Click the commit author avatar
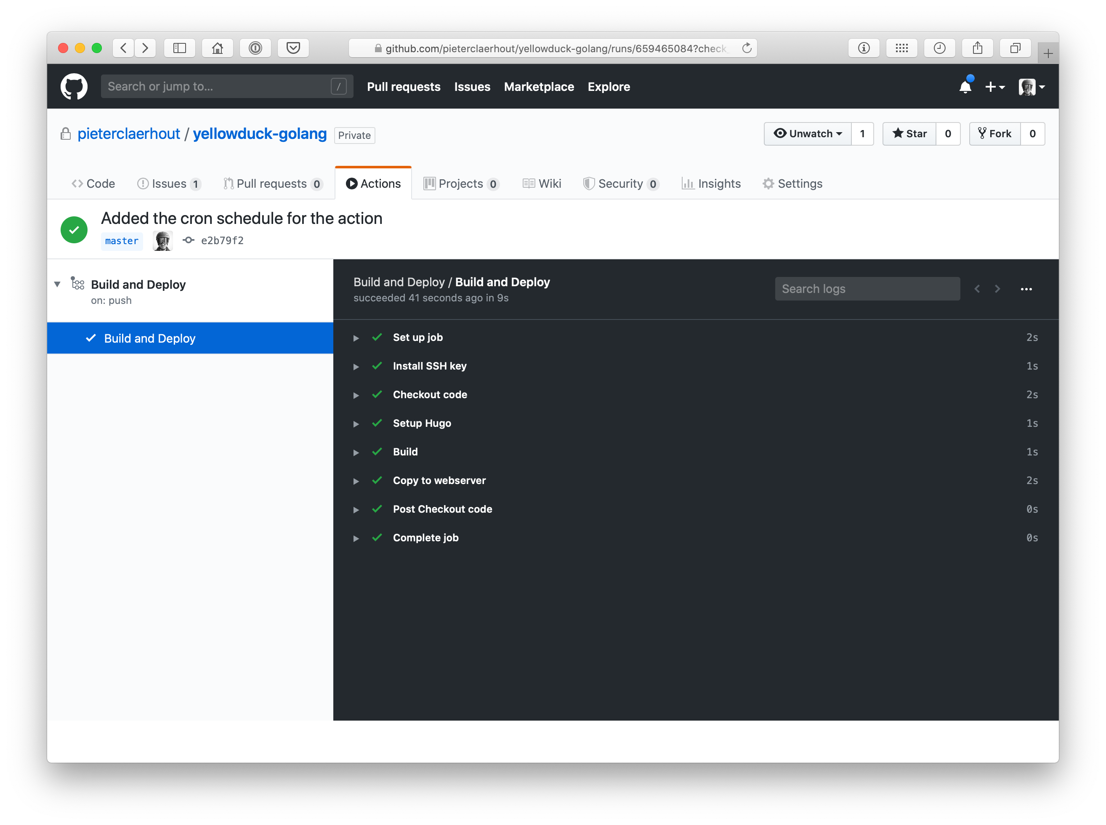1106x825 pixels. [163, 241]
